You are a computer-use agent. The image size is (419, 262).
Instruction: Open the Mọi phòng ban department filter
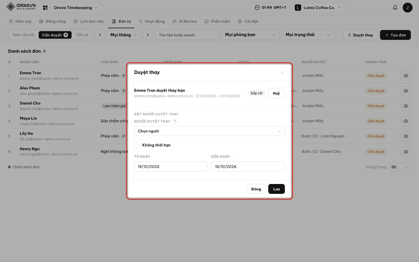[x=250, y=35]
